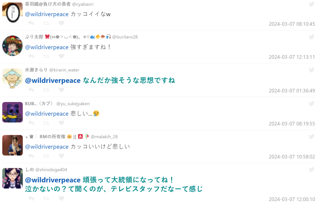Reply to yu_sukejyaken's tweet

click(31, 123)
